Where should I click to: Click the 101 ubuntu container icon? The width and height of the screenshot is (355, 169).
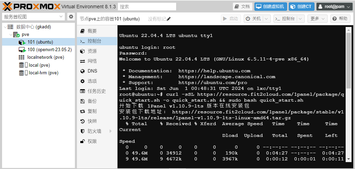click(21, 42)
